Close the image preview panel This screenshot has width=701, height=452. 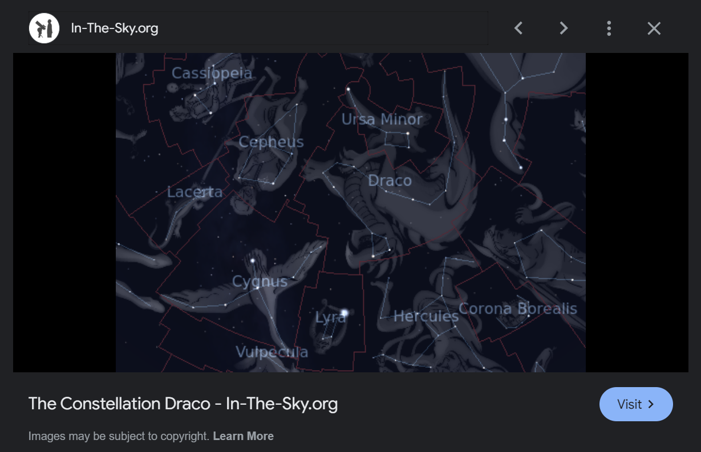point(654,28)
